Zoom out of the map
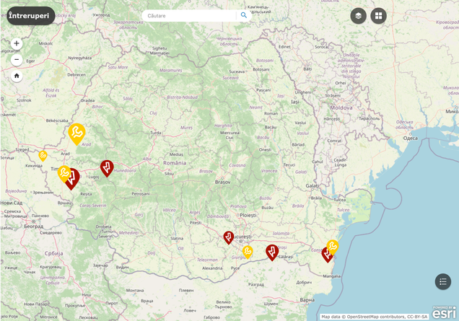The image size is (459, 321). [x=17, y=60]
